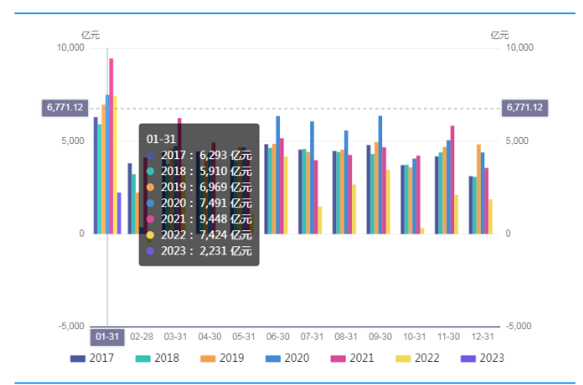Click the tallest pink 2021 bar at 01-31

click(111, 147)
